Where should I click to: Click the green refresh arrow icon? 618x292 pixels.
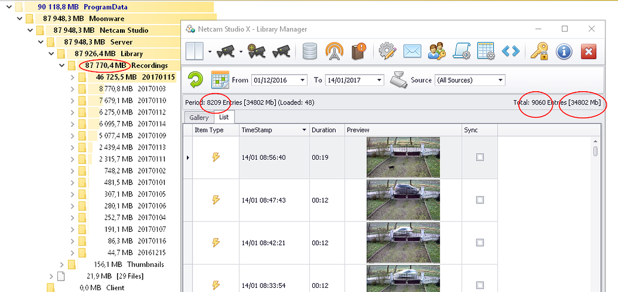pyautogui.click(x=195, y=80)
